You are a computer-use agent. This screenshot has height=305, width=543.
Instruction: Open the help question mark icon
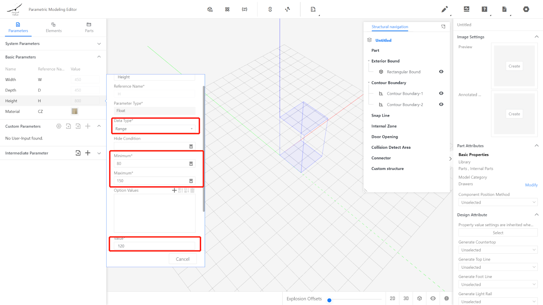point(484,9)
